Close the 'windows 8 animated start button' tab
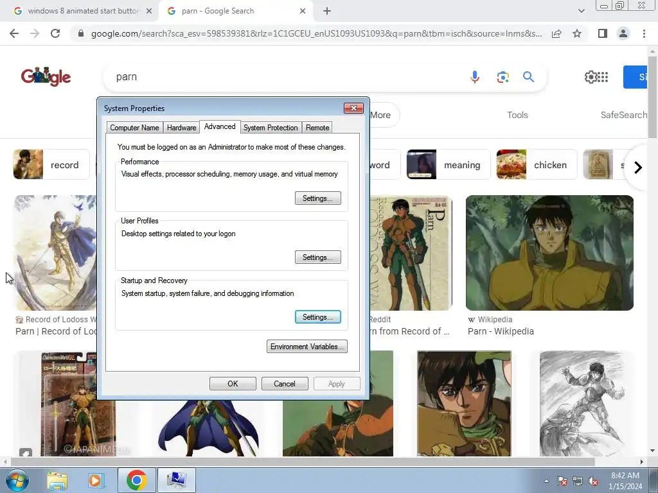The width and height of the screenshot is (658, 493). click(149, 11)
